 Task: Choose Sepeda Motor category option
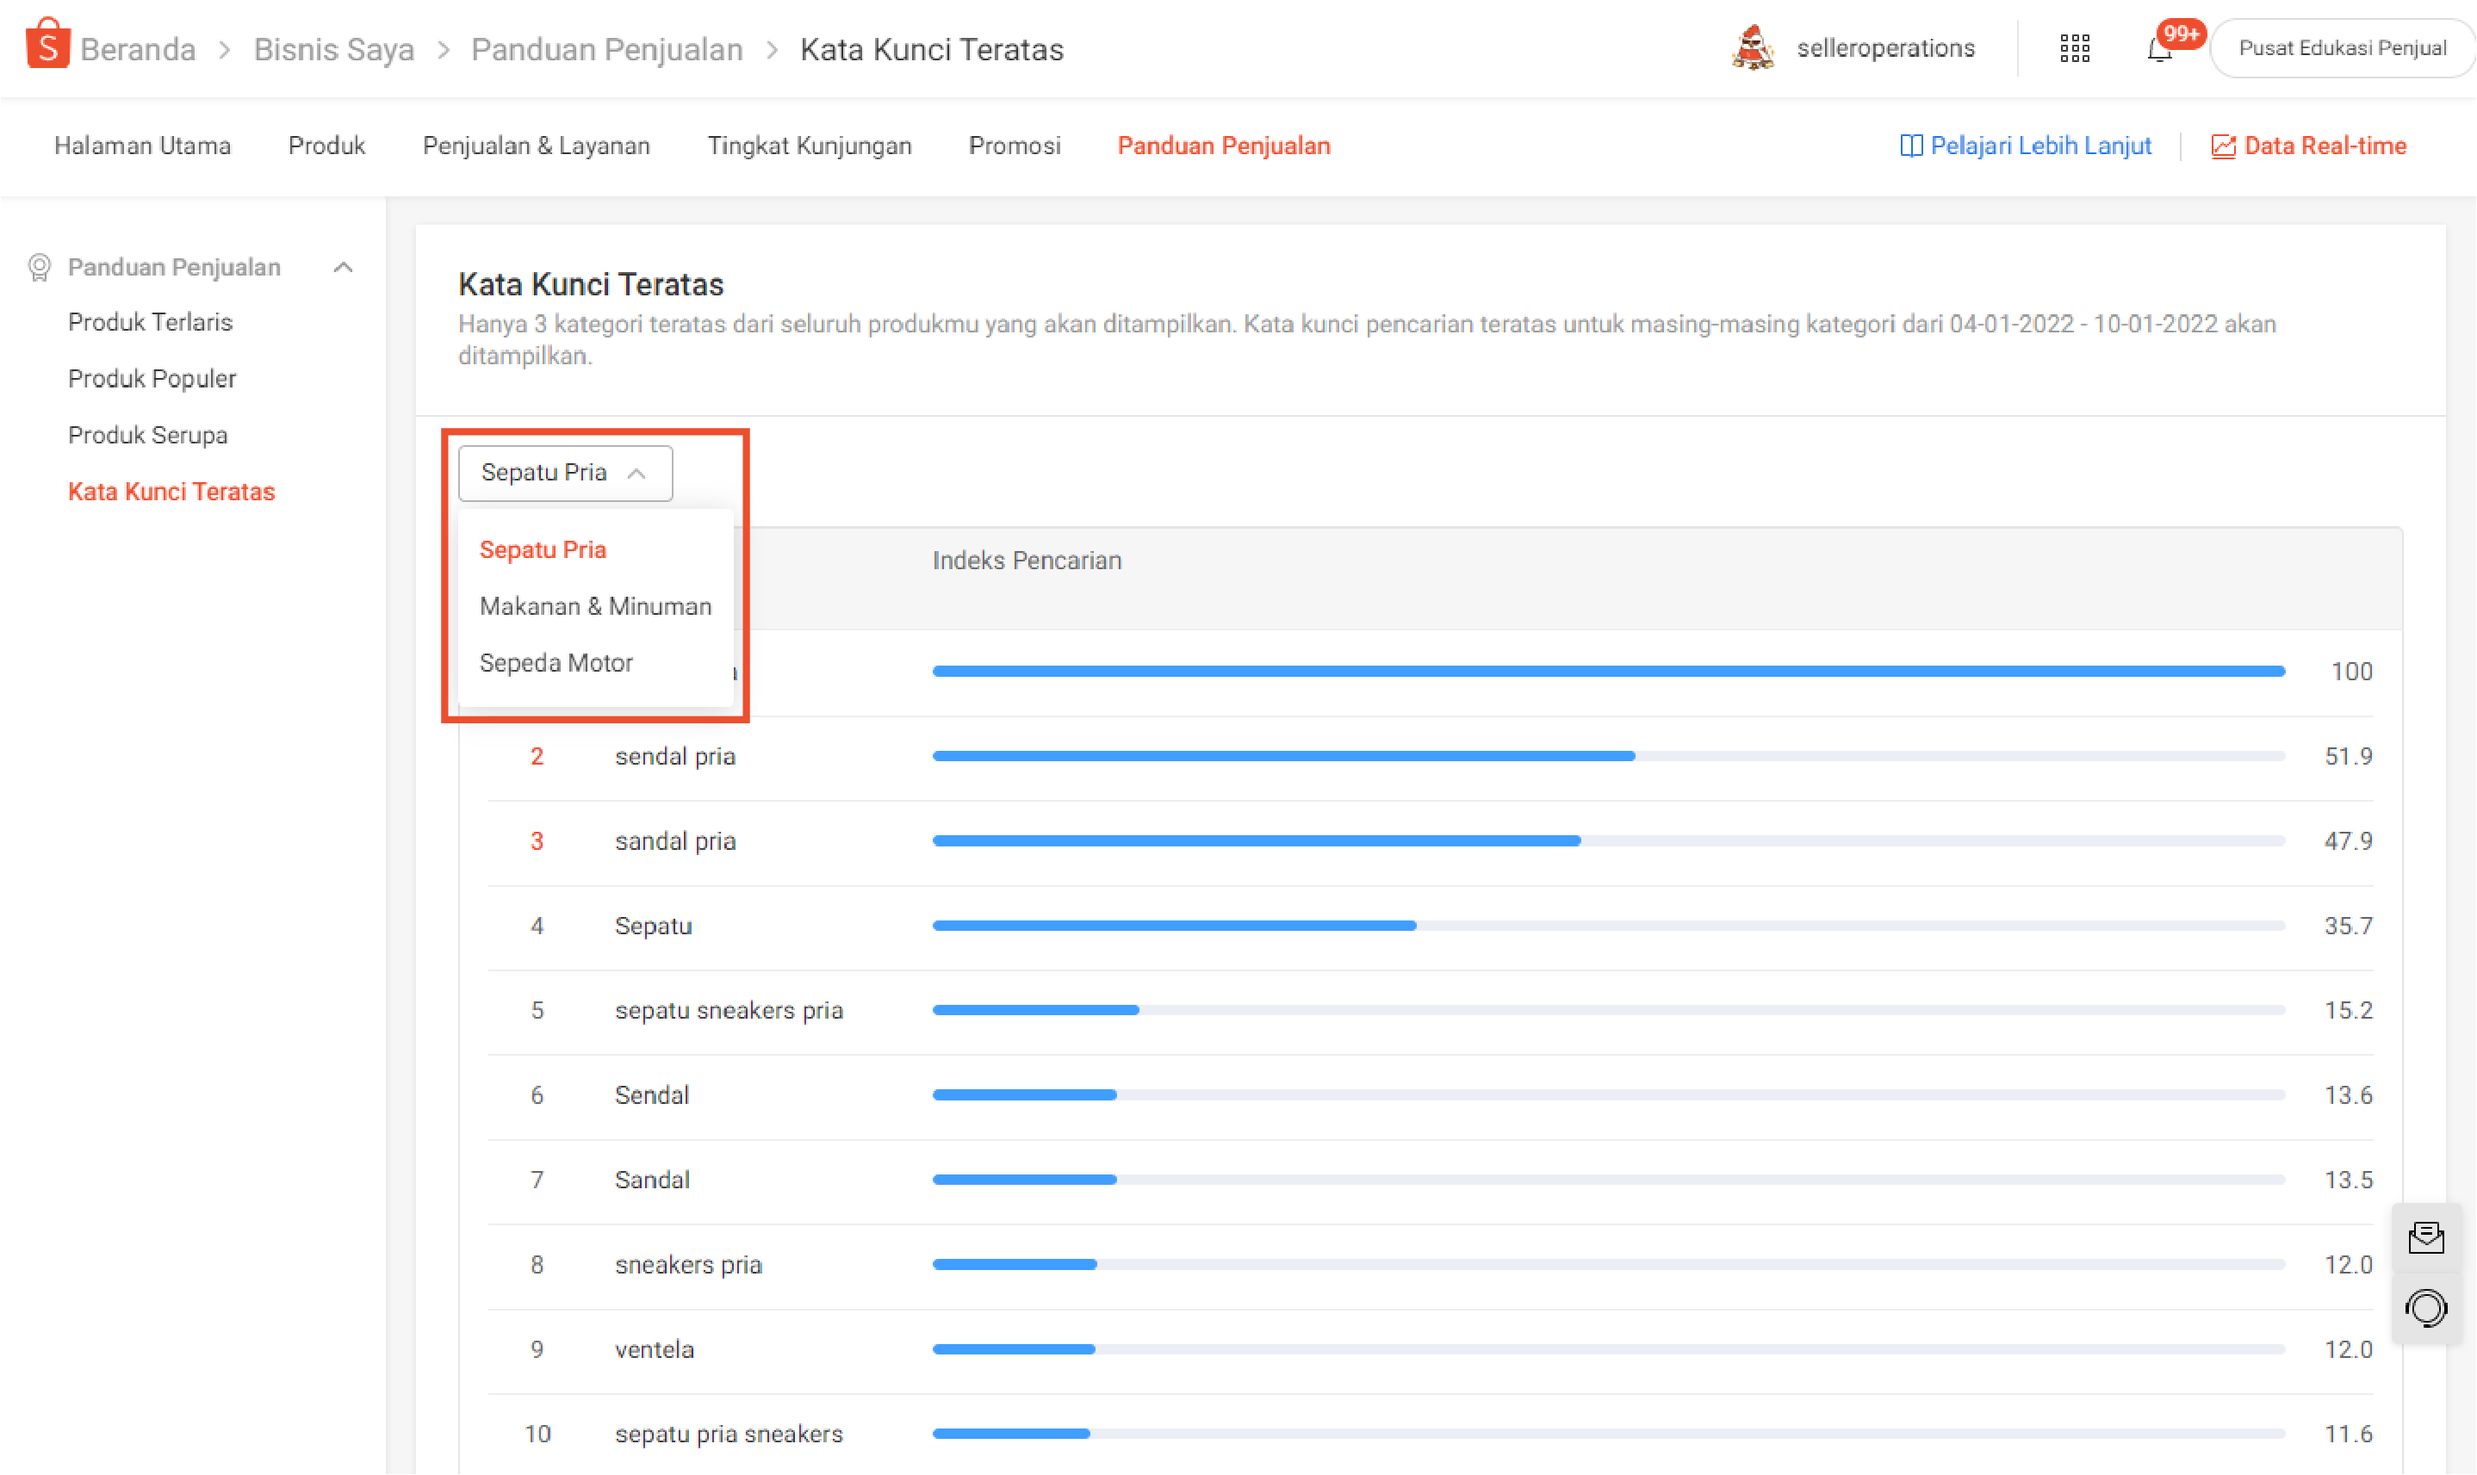556,663
